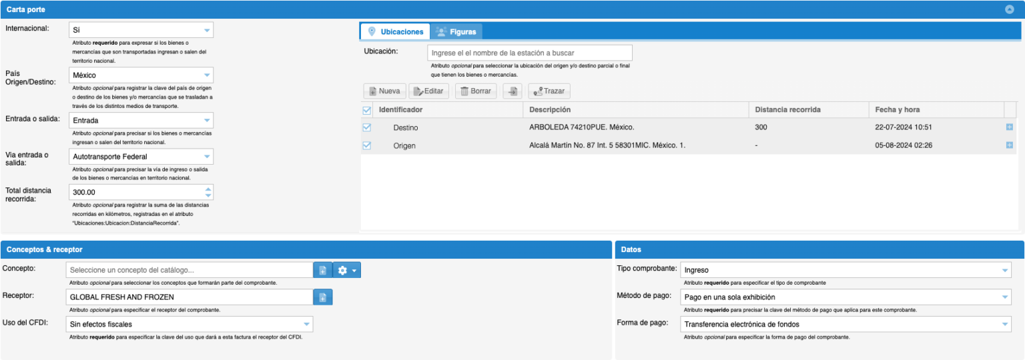Image resolution: width=1025 pixels, height=360 pixels.
Task: Increase Total distancia recorrida with up arrow
Action: (x=208, y=189)
